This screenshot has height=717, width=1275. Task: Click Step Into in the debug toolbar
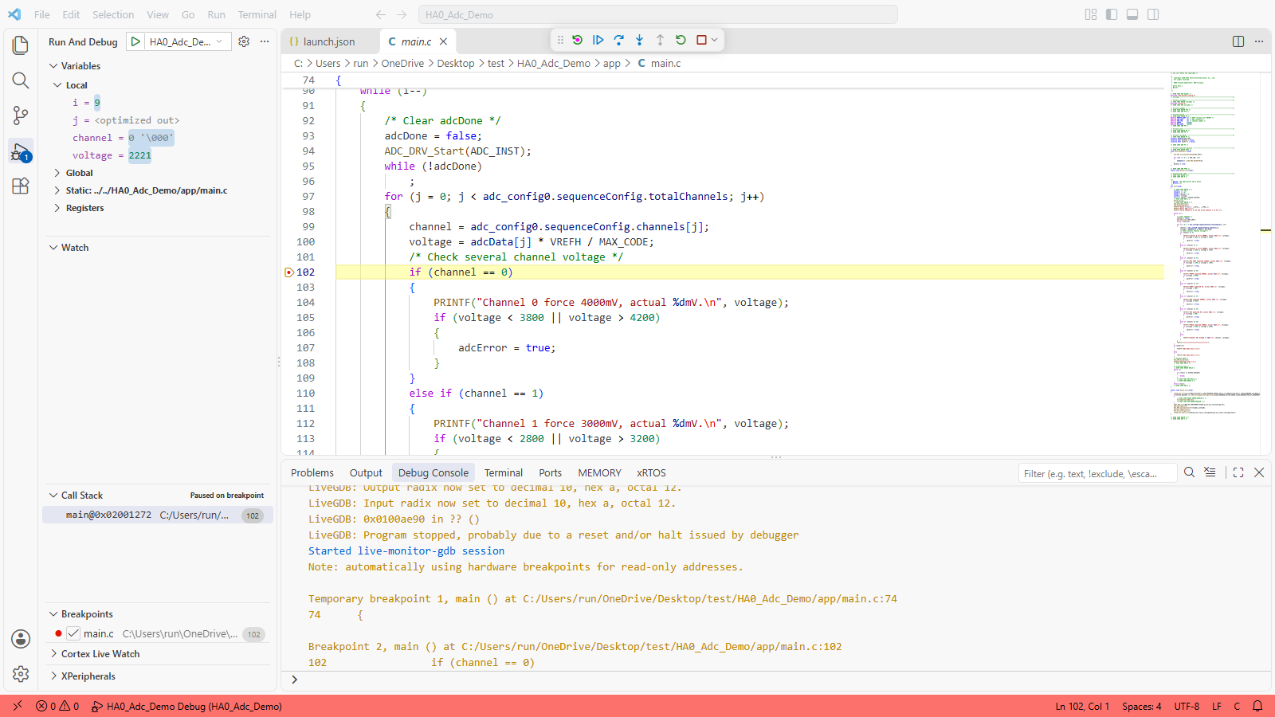click(640, 40)
